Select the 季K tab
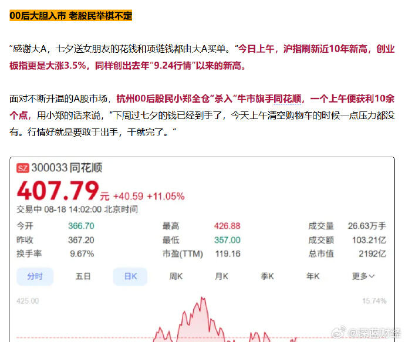 tap(267, 276)
